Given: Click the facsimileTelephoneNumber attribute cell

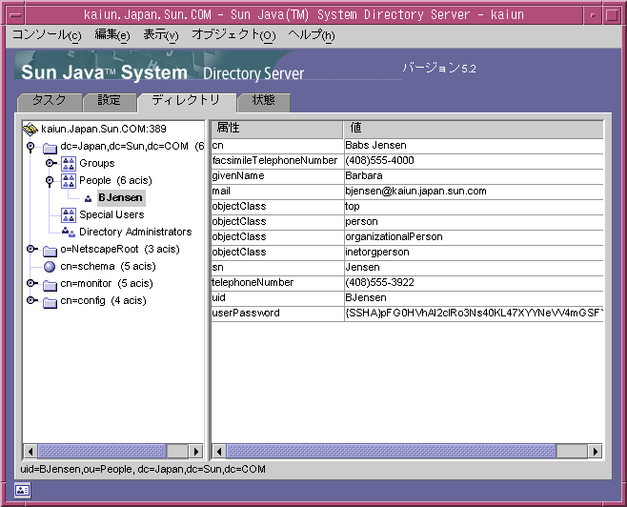Looking at the screenshot, I should coord(276,161).
